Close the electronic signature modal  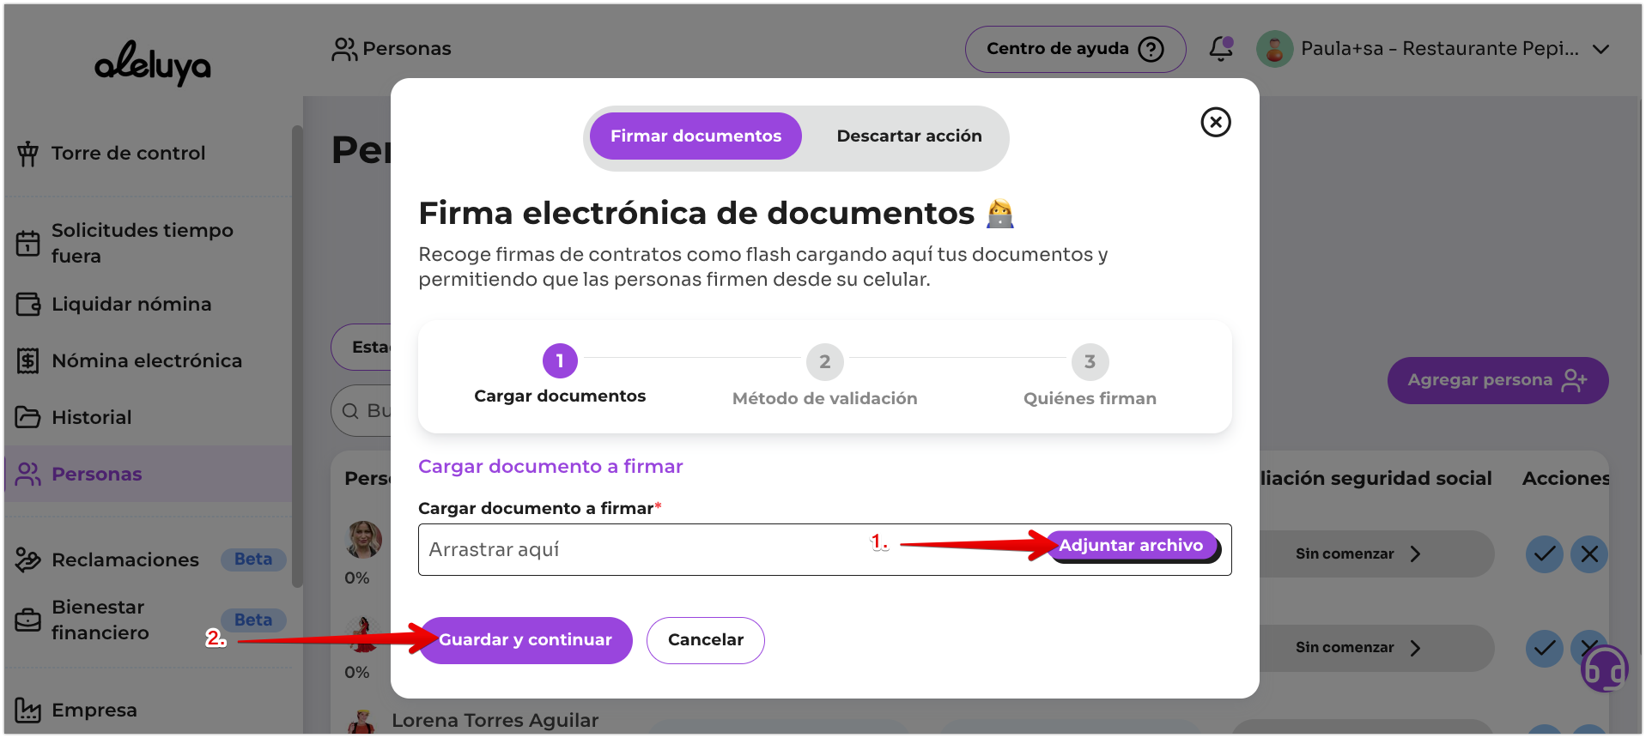click(x=1215, y=123)
